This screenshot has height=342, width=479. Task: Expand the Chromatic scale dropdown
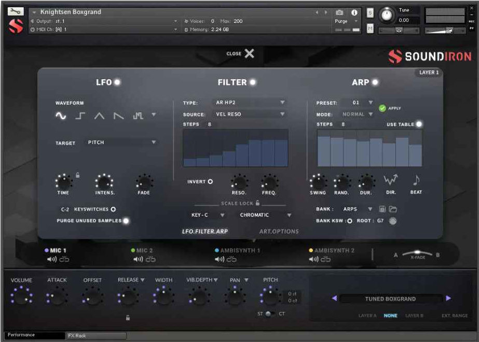pyautogui.click(x=265, y=215)
